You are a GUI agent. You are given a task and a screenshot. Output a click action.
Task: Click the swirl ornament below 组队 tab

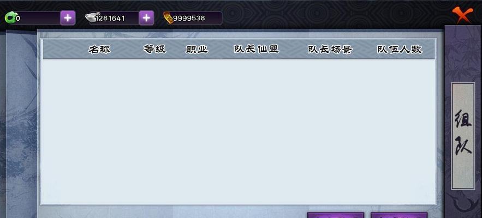point(463,204)
